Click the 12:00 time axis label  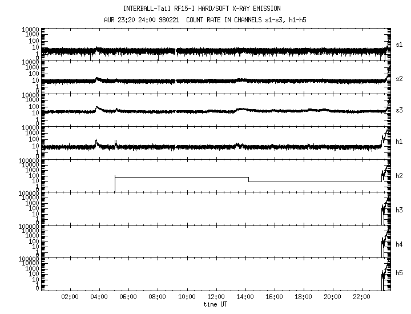[216, 297]
